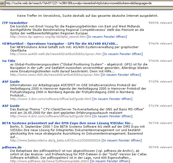Click the as400-welt.de opnav.htm URL text

pos(56,54)
